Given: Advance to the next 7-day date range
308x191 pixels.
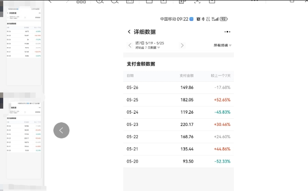Looking at the screenshot, I should pos(182,45).
